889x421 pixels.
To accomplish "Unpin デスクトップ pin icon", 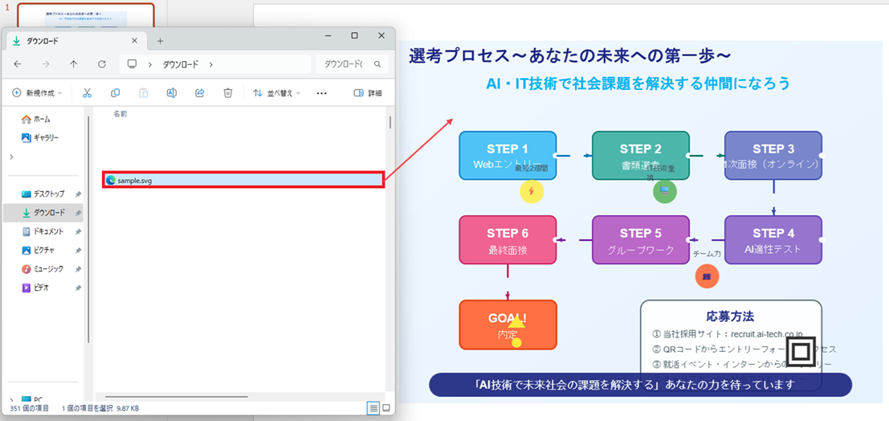I will (78, 194).
